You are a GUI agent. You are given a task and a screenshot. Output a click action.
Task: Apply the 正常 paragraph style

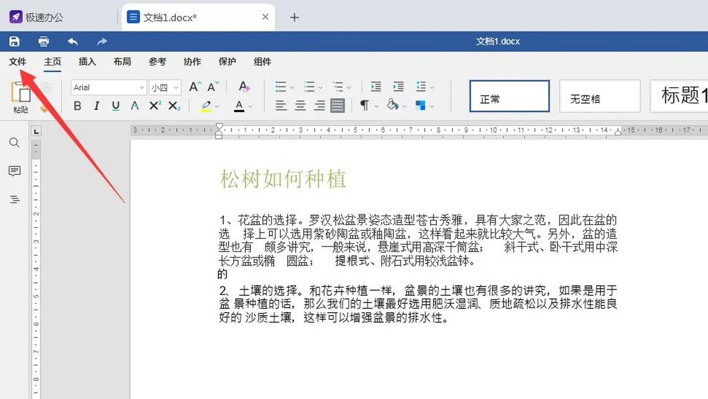point(509,96)
